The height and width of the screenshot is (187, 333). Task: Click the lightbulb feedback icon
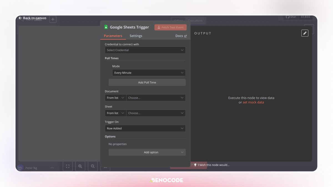point(195,165)
